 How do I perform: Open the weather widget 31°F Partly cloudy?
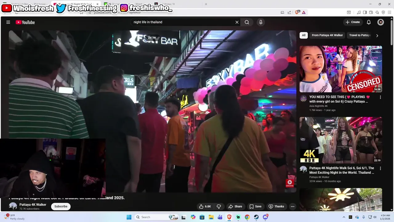click(14, 217)
